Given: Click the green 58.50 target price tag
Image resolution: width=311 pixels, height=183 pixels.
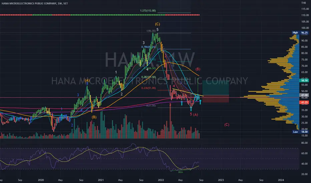Looking at the screenshot, I should 304,81.
